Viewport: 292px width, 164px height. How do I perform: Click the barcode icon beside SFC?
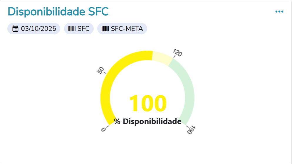point(72,29)
